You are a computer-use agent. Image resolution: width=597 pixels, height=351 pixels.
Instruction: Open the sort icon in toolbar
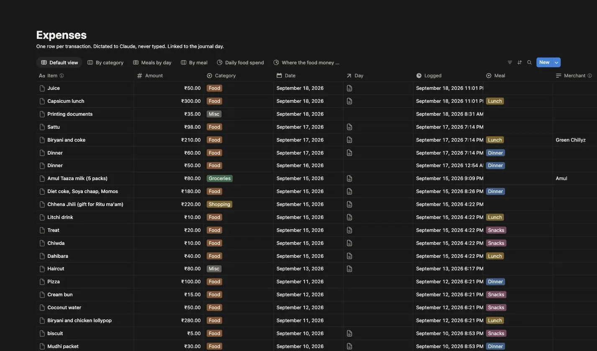pos(520,62)
